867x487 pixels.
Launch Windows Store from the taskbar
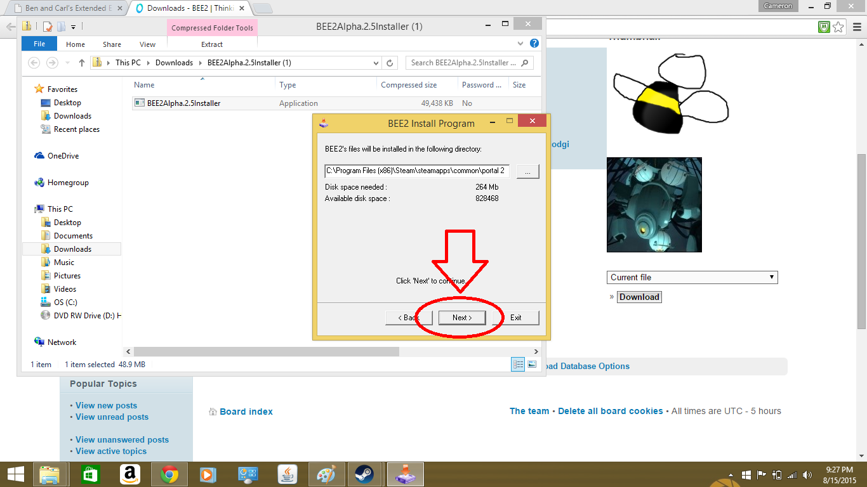click(90, 474)
